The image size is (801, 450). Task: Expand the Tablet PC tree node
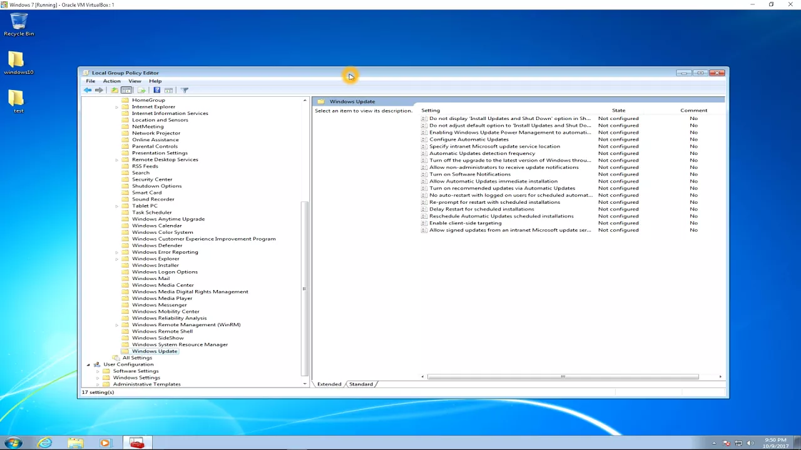pyautogui.click(x=116, y=206)
